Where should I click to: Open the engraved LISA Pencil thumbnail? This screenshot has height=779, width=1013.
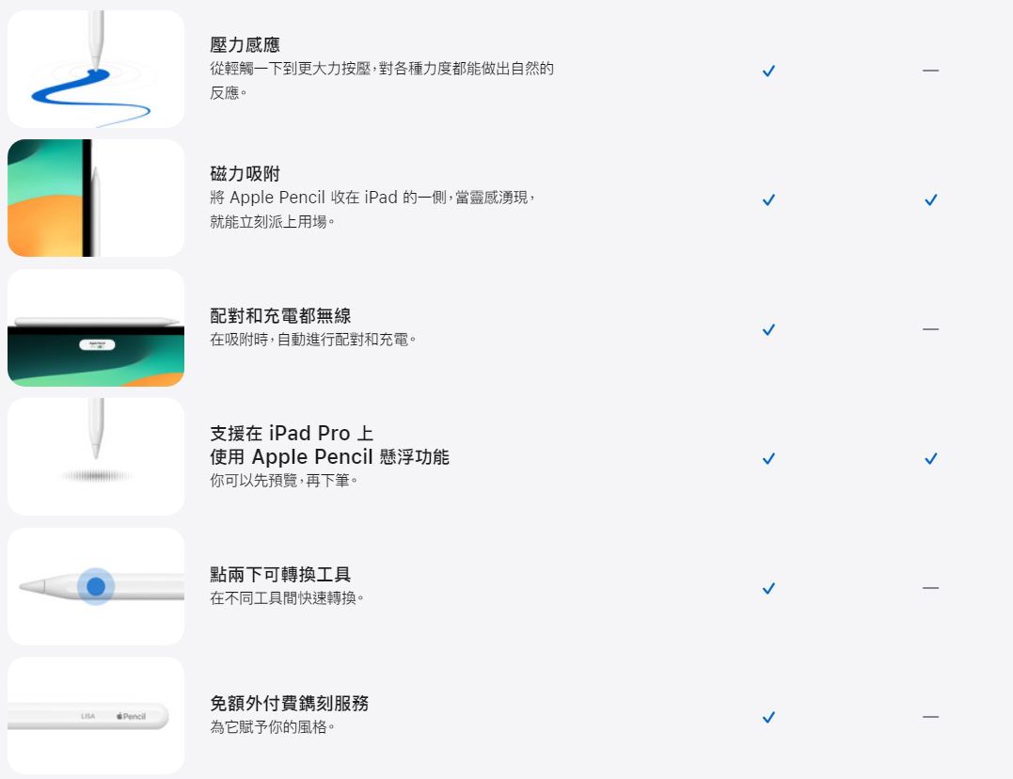coord(96,716)
